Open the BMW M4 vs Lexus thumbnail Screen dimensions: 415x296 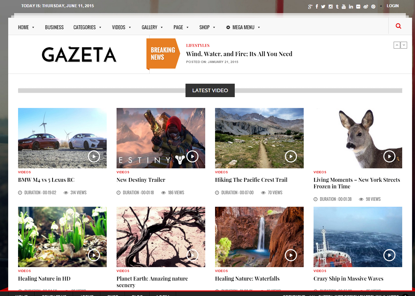point(62,138)
